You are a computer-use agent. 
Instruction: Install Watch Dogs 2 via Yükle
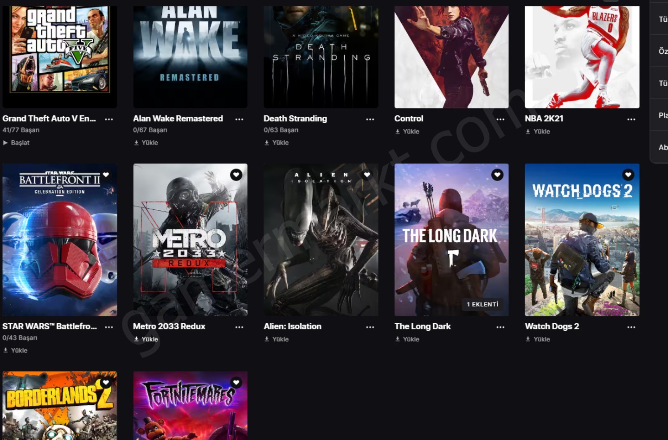(538, 339)
